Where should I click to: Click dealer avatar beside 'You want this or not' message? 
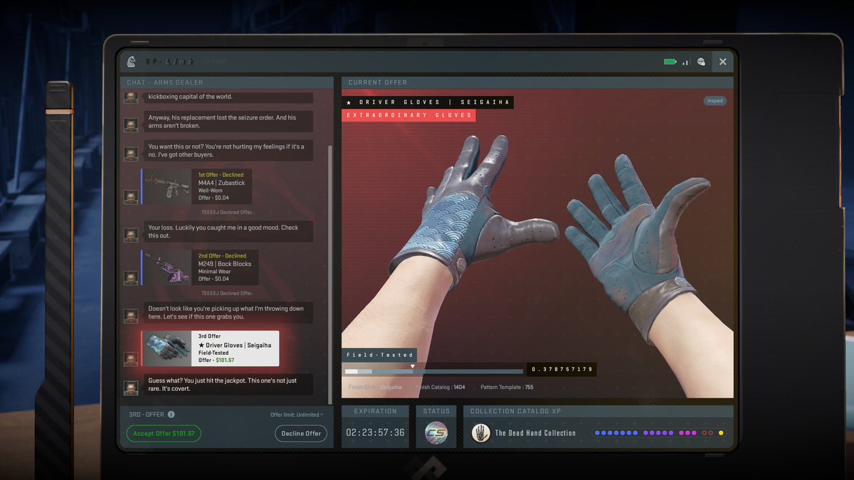(x=131, y=154)
